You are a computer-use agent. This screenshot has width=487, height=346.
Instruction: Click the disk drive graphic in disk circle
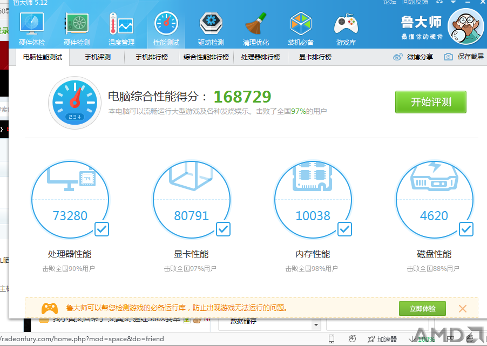click(434, 176)
